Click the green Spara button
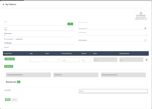 coord(8,99)
